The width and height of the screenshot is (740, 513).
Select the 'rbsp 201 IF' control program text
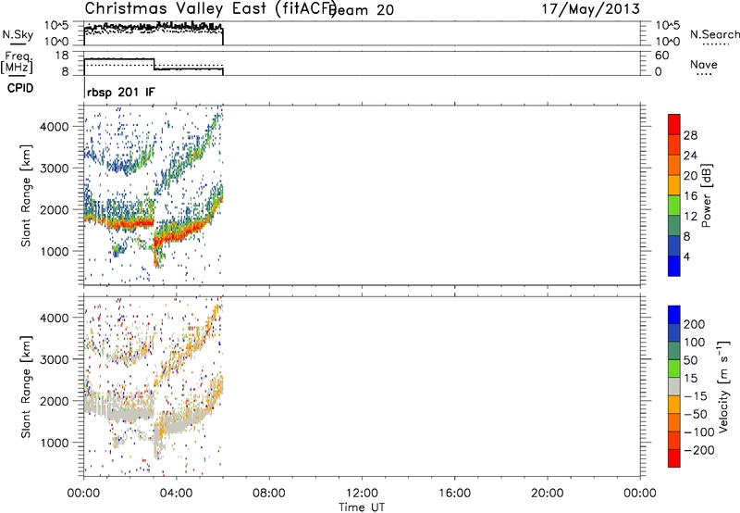coord(121,92)
